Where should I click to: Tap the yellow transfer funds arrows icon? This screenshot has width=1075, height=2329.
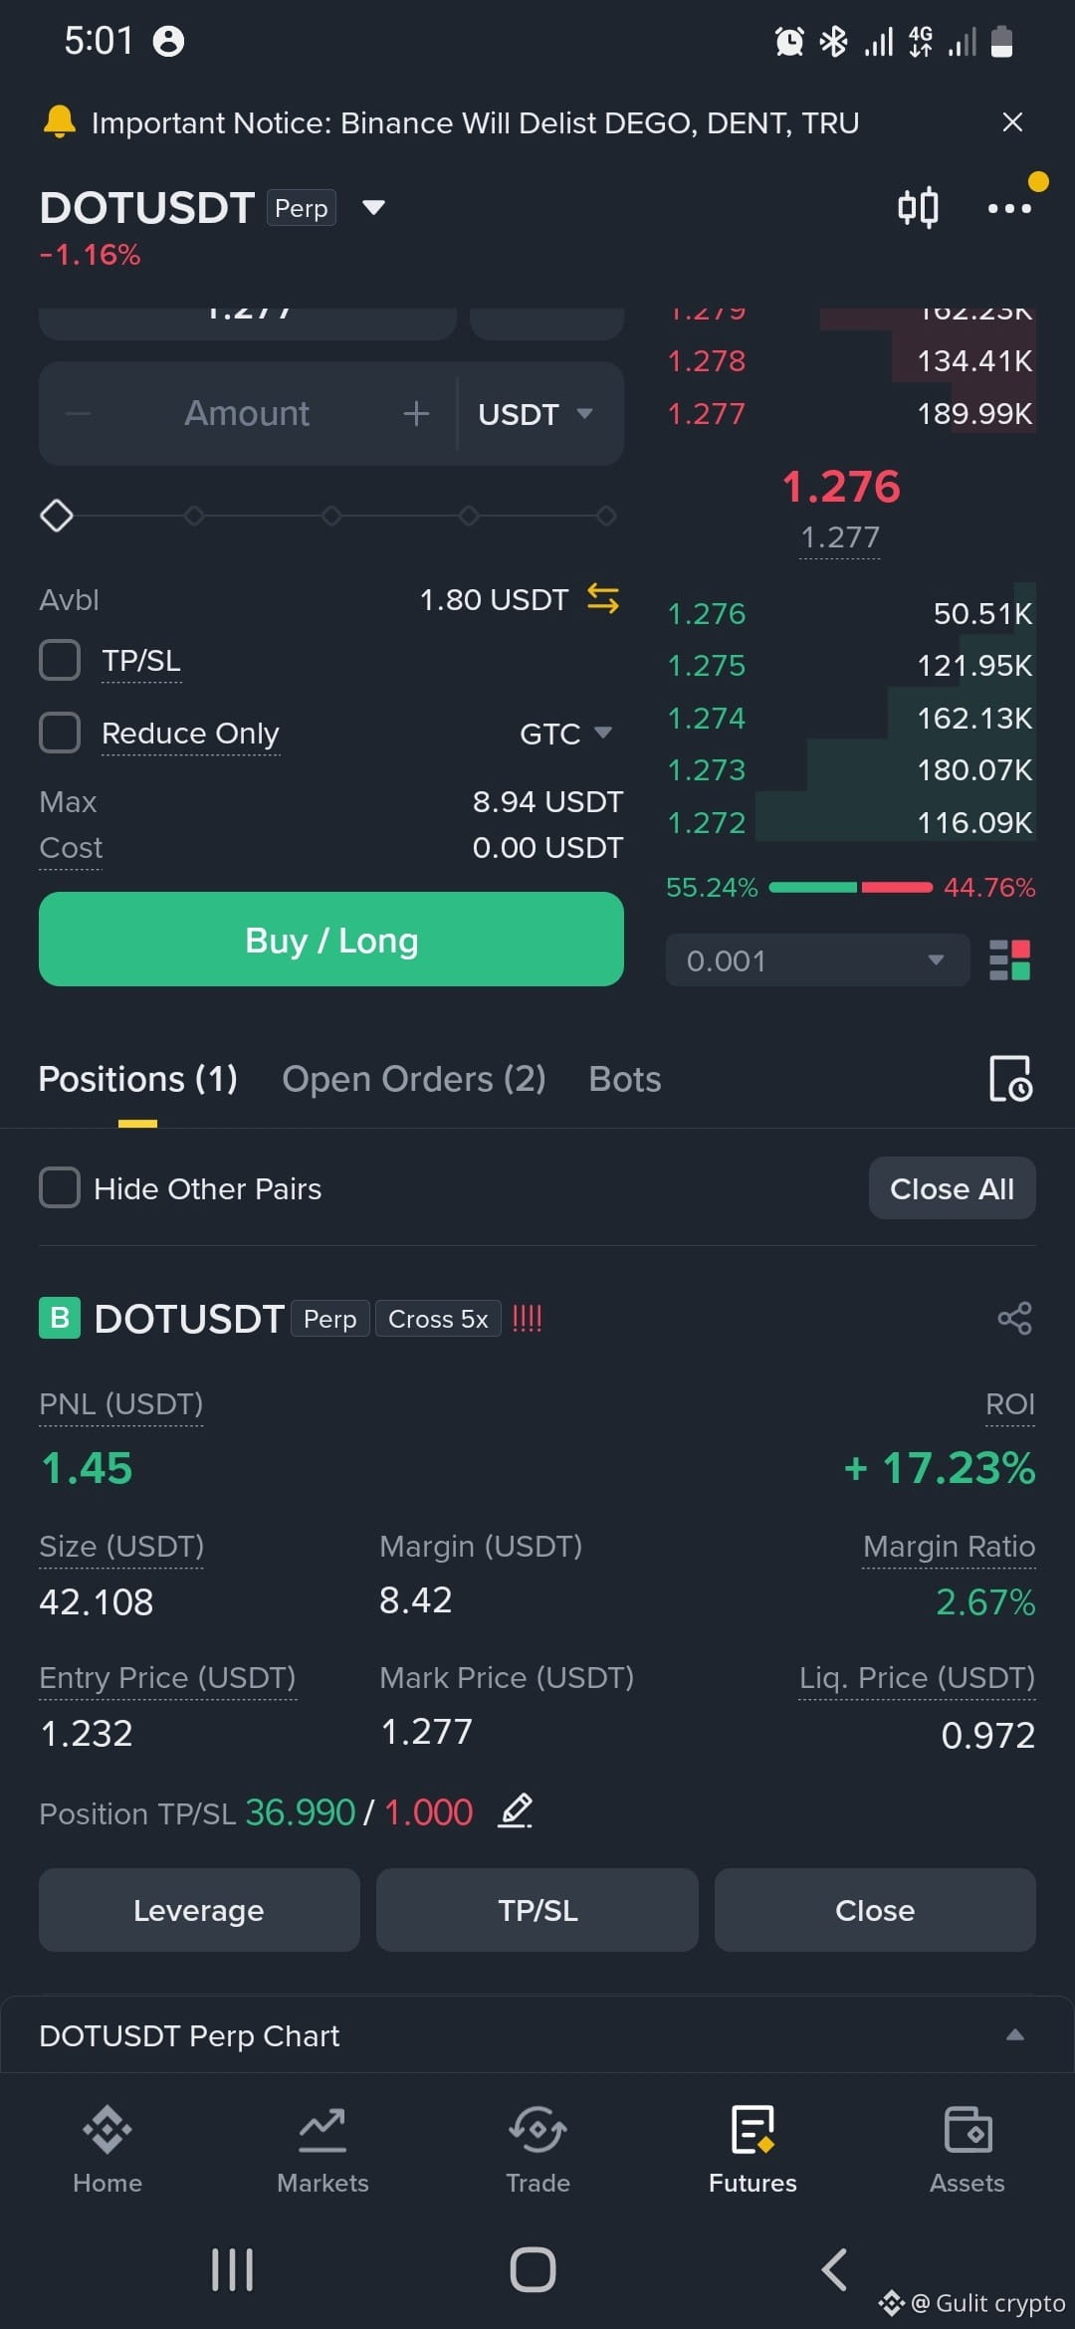click(x=603, y=599)
